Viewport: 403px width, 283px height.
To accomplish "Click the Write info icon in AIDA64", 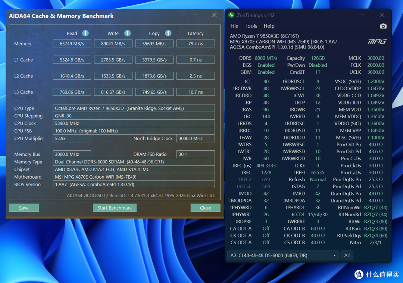I will [128, 33].
